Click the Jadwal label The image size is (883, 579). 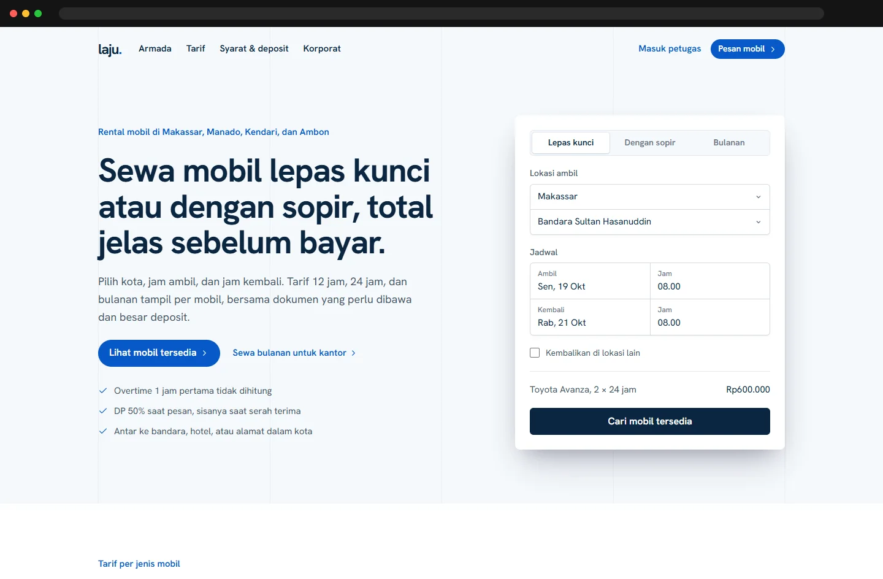(544, 252)
